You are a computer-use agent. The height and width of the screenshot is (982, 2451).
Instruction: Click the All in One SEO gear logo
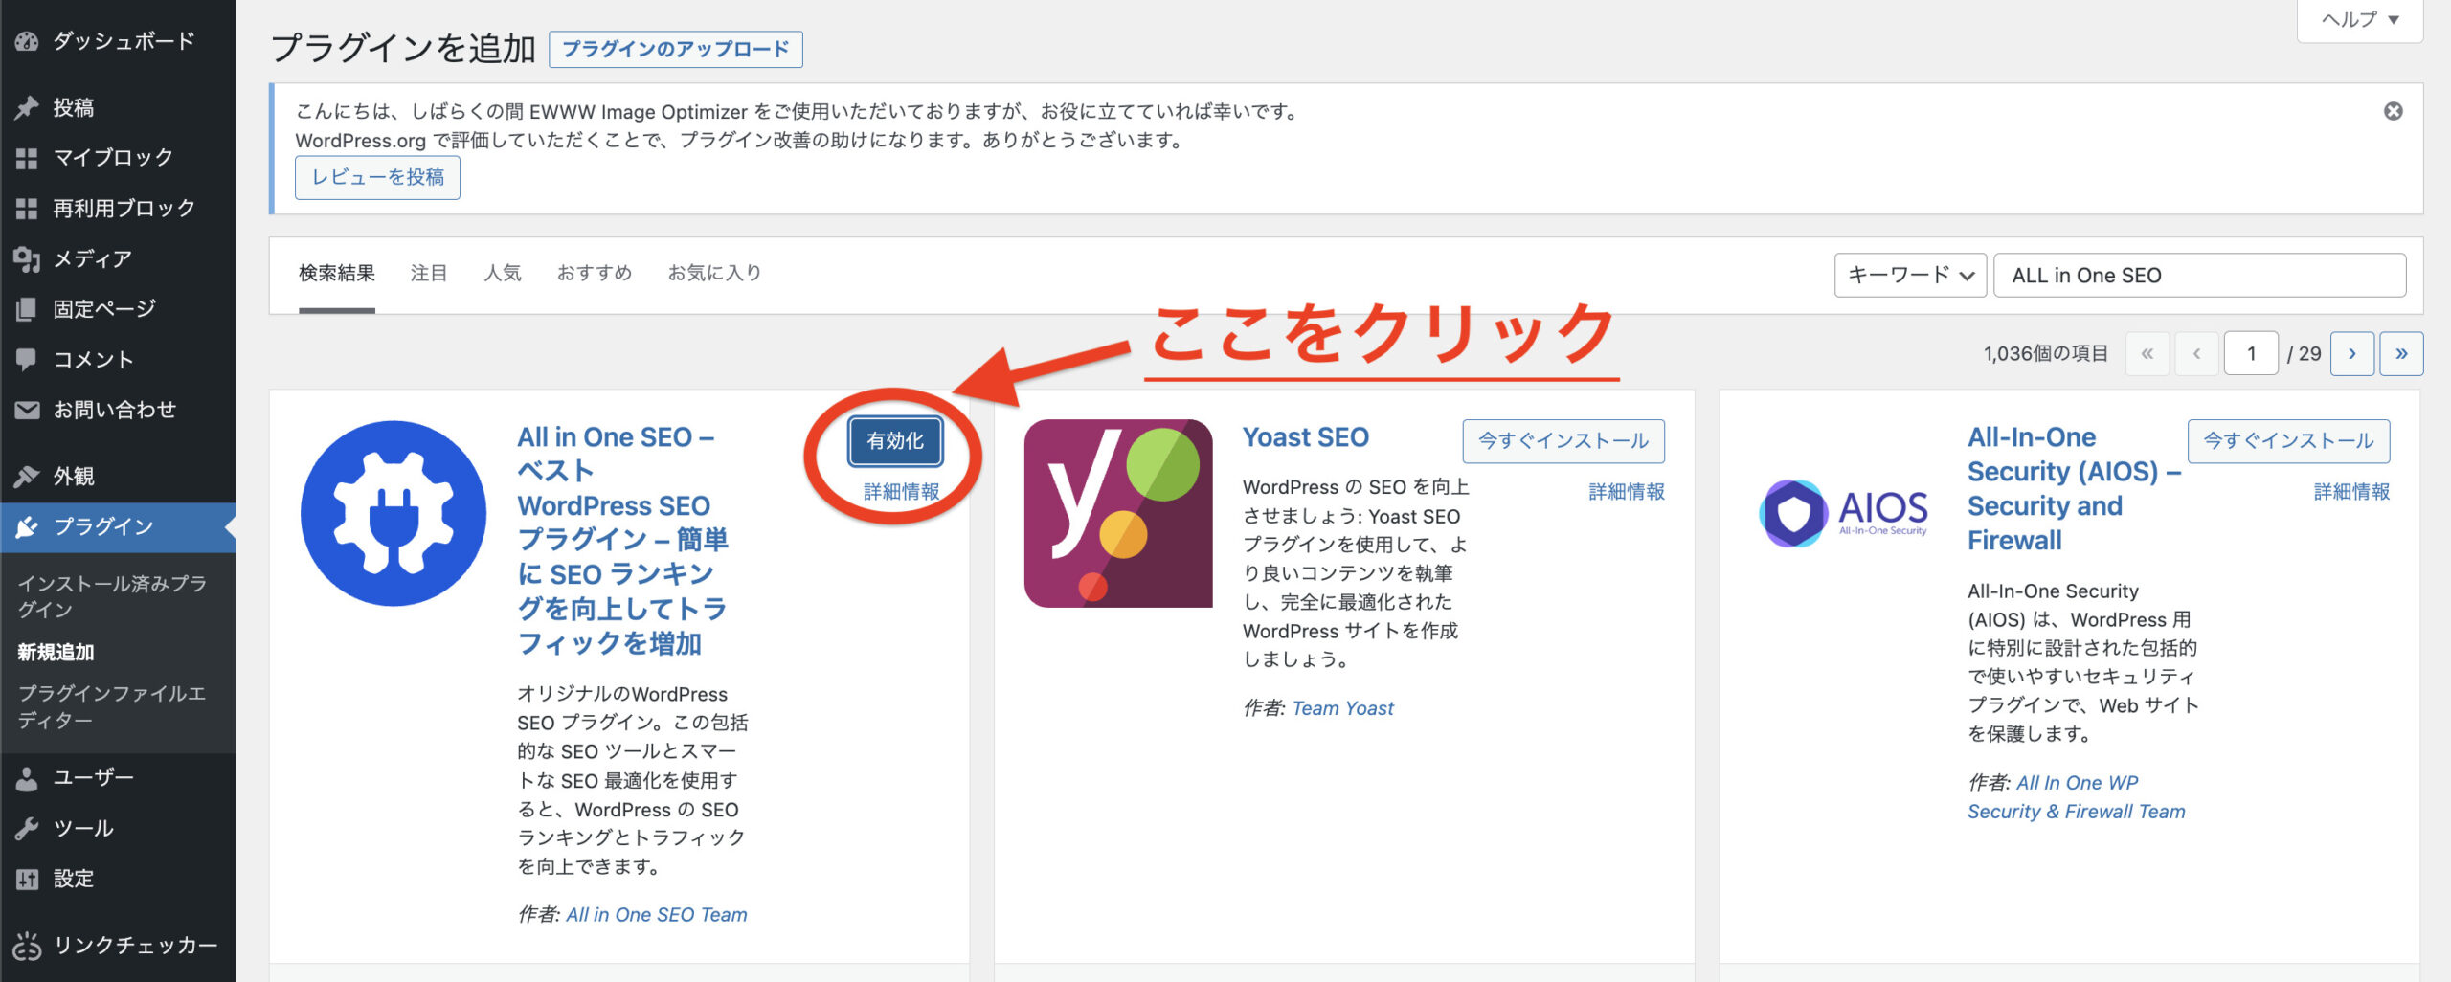(394, 513)
